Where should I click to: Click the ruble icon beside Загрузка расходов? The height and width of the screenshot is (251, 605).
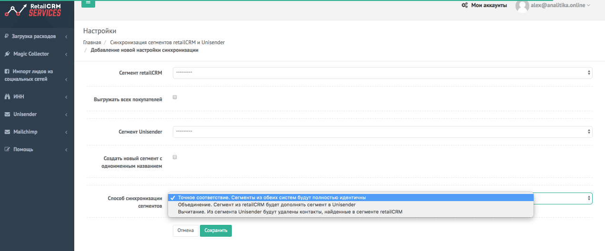pos(7,36)
